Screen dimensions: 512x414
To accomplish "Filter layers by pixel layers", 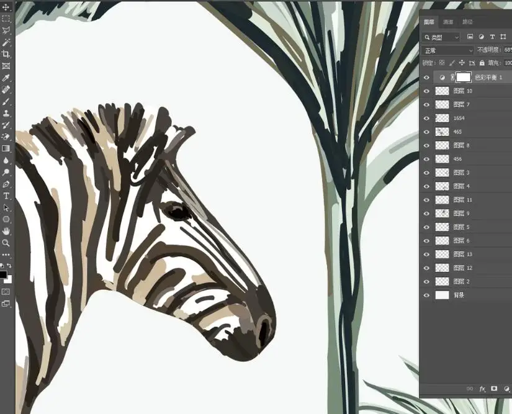I will pos(470,37).
